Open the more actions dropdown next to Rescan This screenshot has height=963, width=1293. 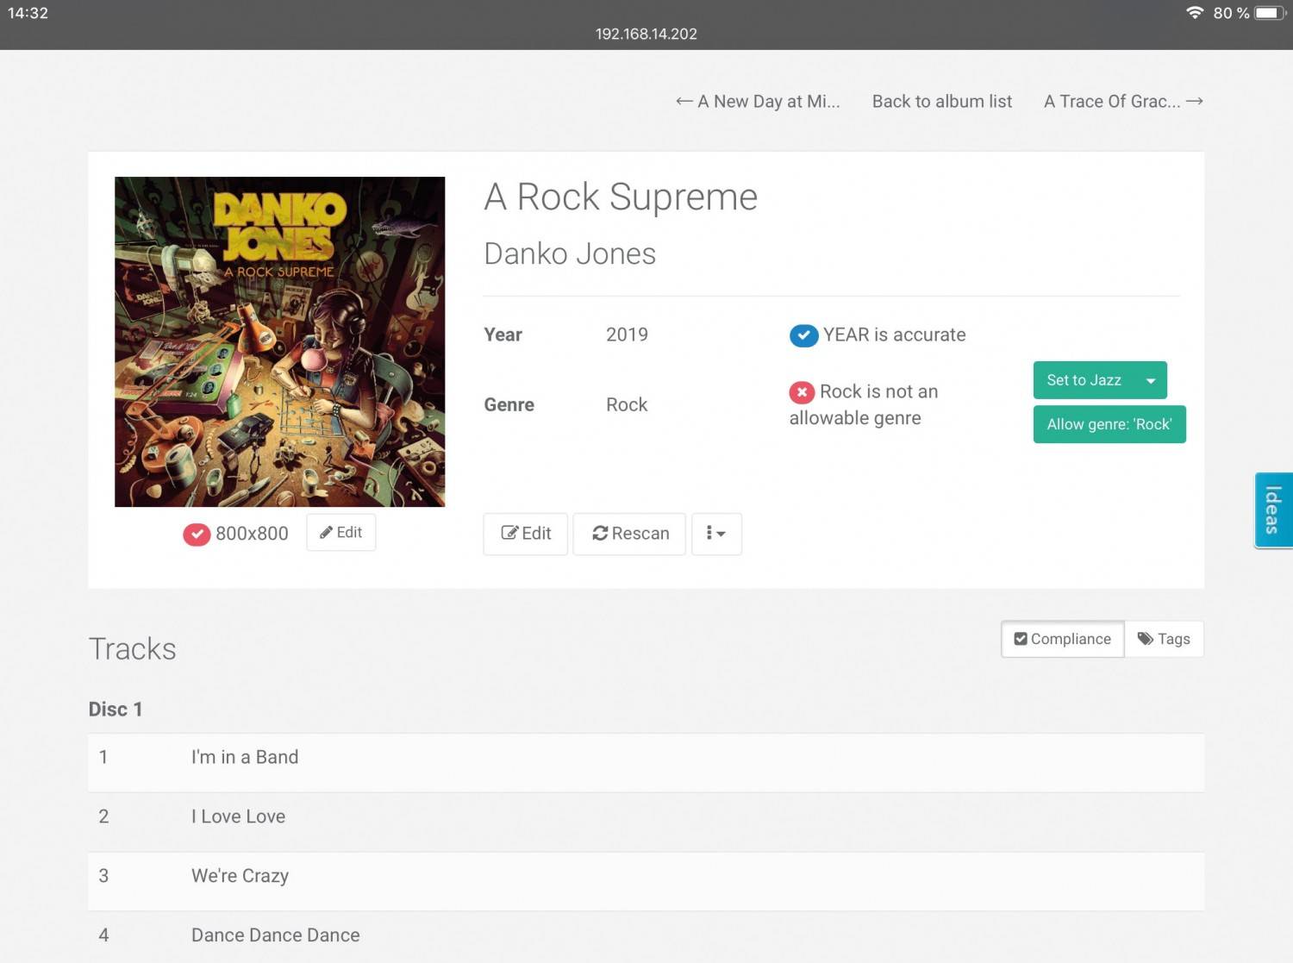click(716, 534)
